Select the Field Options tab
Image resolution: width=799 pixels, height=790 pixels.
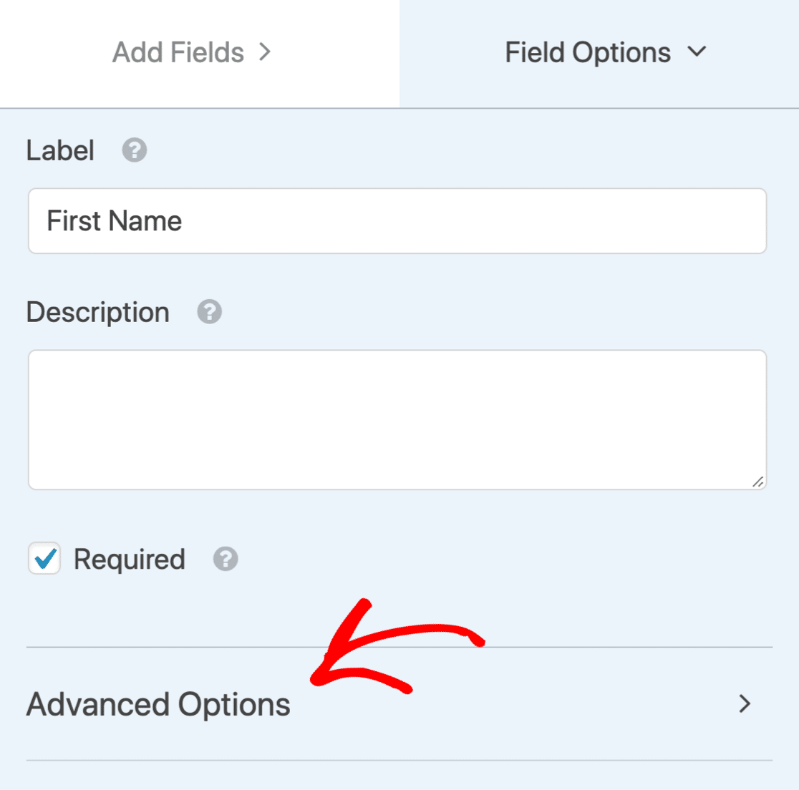tap(599, 53)
